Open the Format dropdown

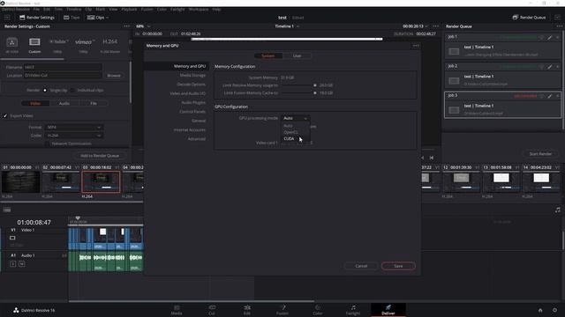(74, 127)
